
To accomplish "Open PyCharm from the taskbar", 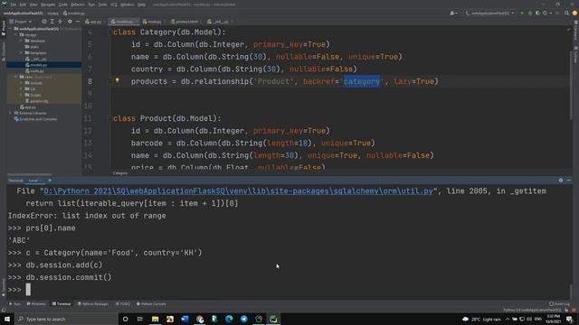I will [273, 319].
